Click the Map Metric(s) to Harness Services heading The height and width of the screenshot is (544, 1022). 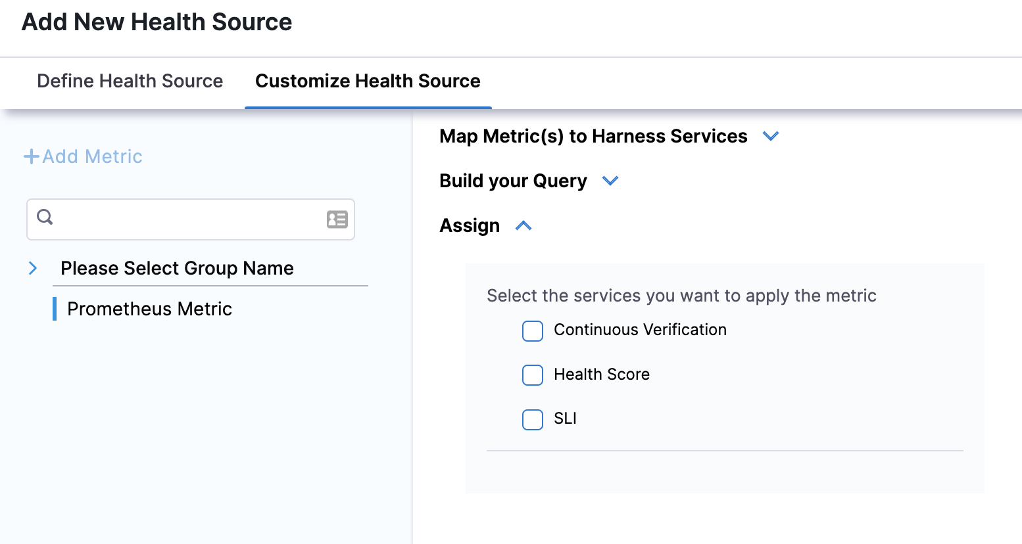tap(593, 136)
